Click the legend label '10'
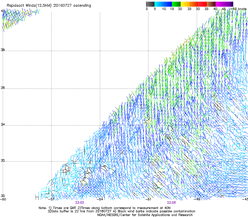The width and height of the screenshot is (248, 217). tap(164, 9)
